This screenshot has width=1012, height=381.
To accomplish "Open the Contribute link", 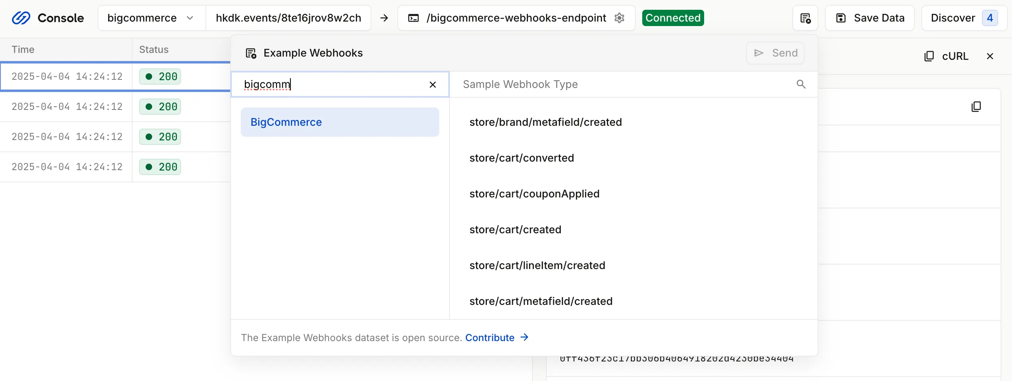I will pyautogui.click(x=497, y=337).
